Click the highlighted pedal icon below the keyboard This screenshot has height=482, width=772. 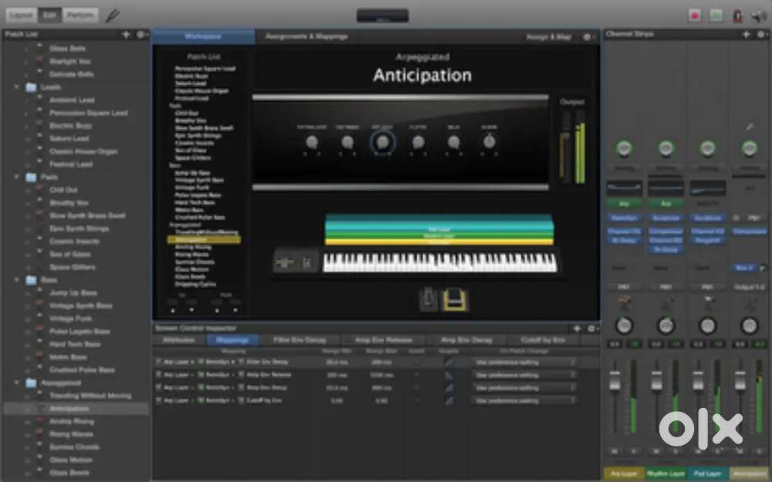point(455,299)
